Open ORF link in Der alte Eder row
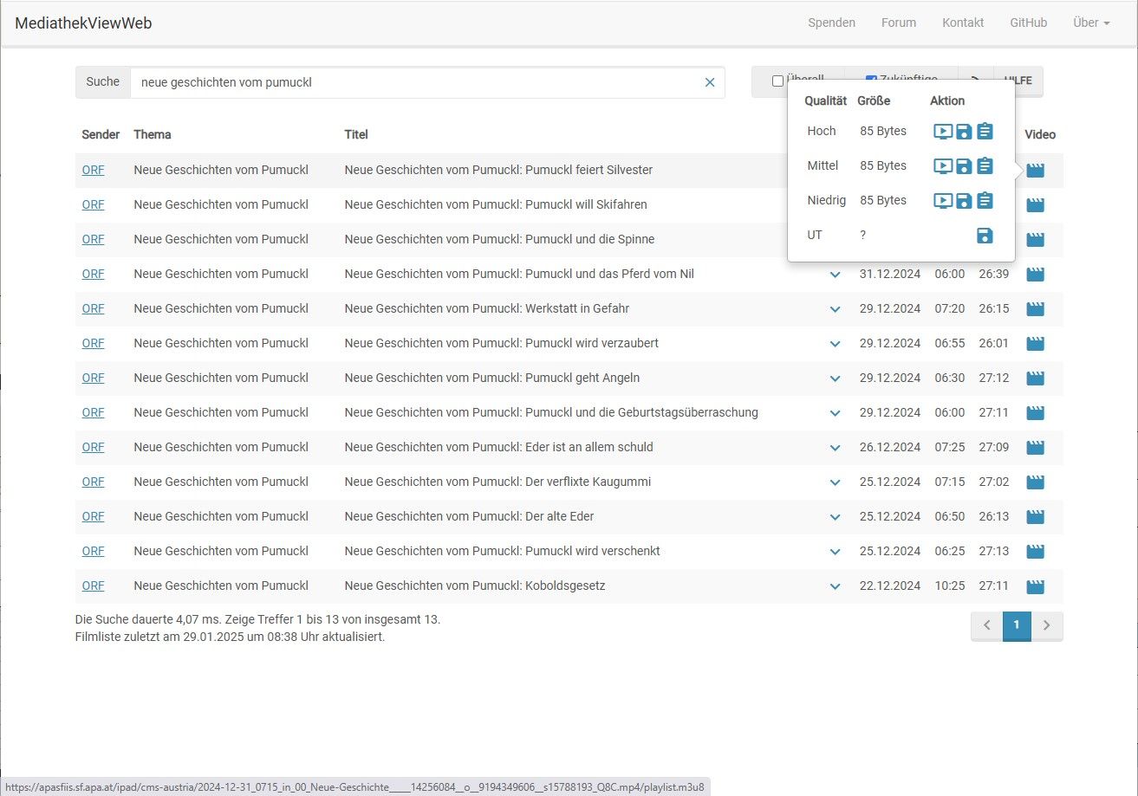The image size is (1138, 796). [93, 516]
